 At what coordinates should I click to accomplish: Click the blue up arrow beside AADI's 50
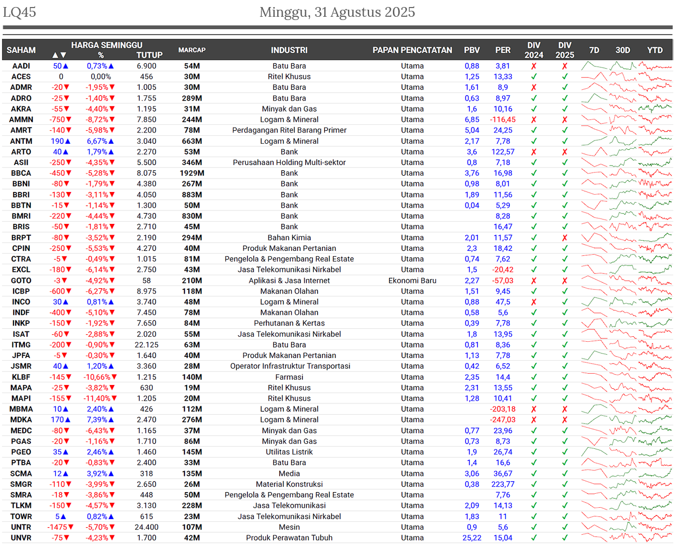coord(66,66)
